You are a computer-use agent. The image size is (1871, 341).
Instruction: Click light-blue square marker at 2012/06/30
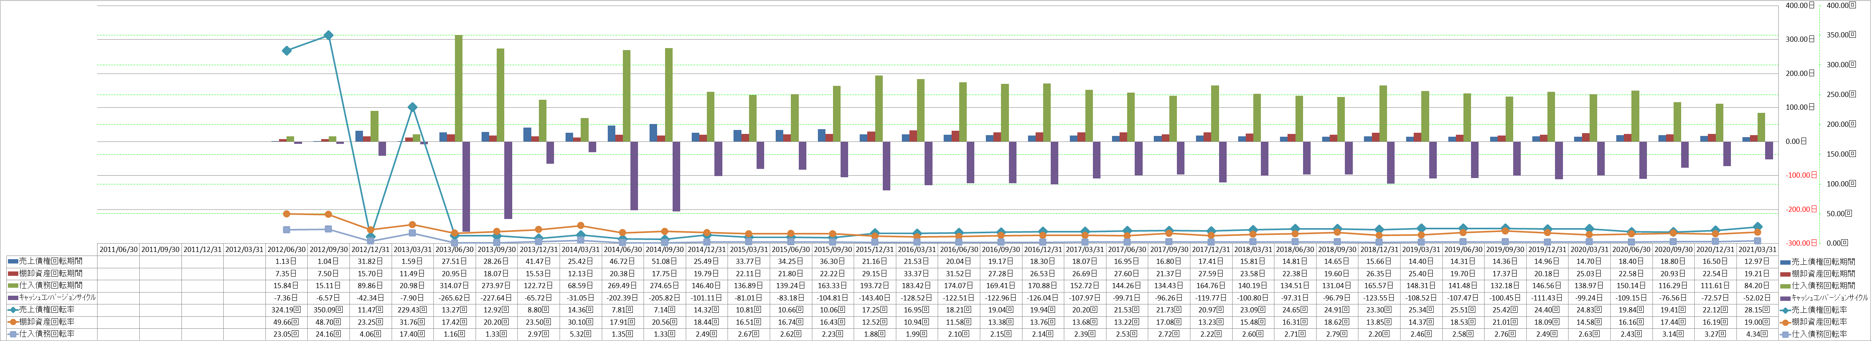(286, 229)
